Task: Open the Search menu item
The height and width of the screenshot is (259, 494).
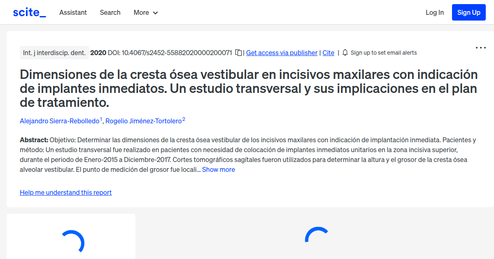Action: pyautogui.click(x=110, y=13)
